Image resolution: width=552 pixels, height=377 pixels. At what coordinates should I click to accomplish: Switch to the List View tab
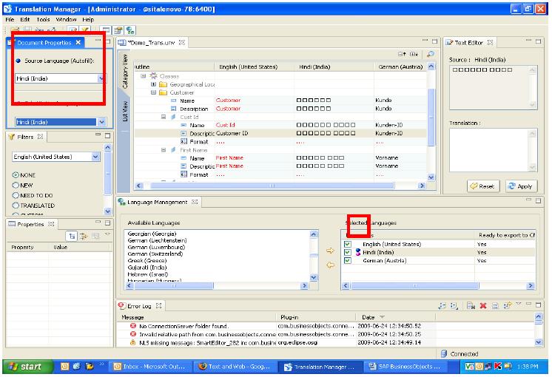click(124, 112)
